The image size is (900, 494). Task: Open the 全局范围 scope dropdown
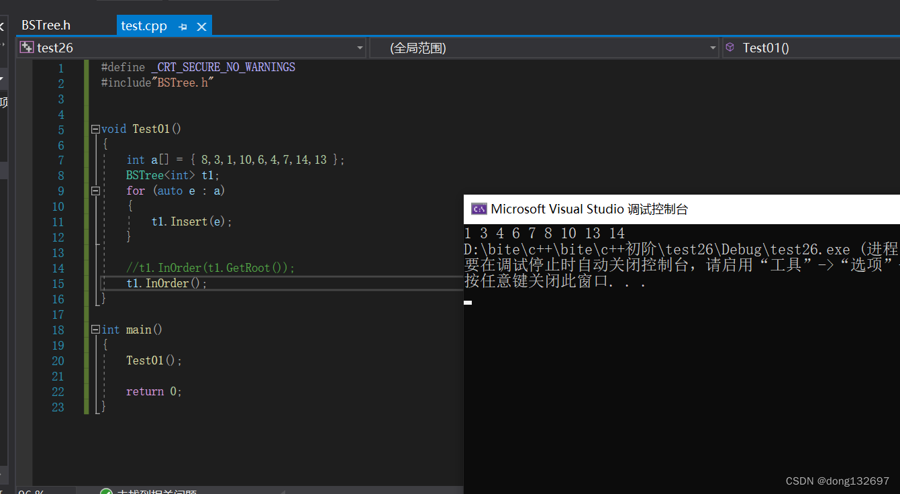click(x=713, y=48)
